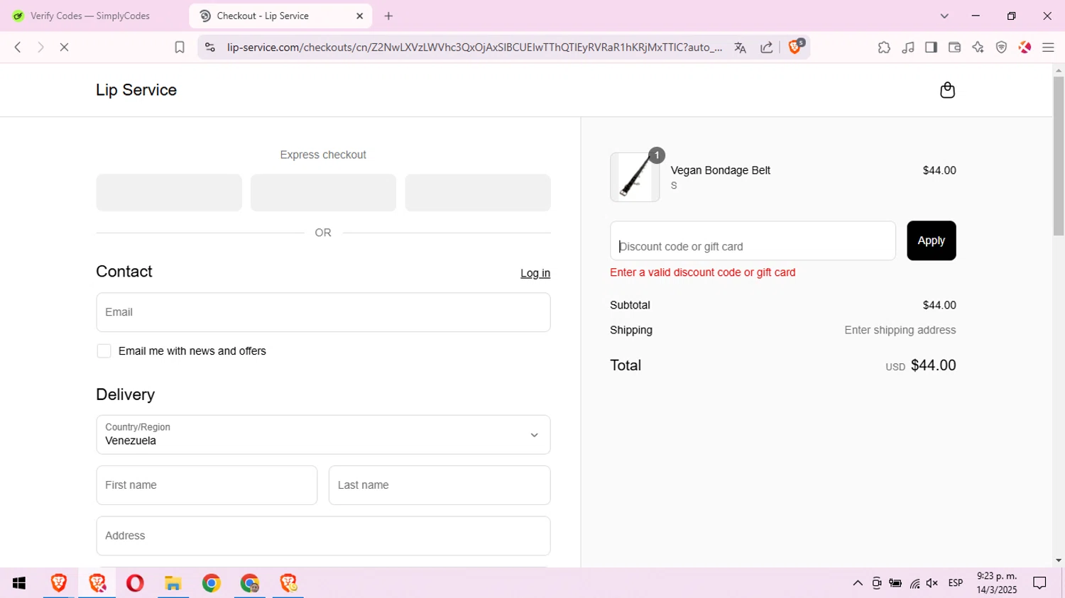Open Leo AI assistant icon
This screenshot has width=1065, height=598.
point(978,48)
